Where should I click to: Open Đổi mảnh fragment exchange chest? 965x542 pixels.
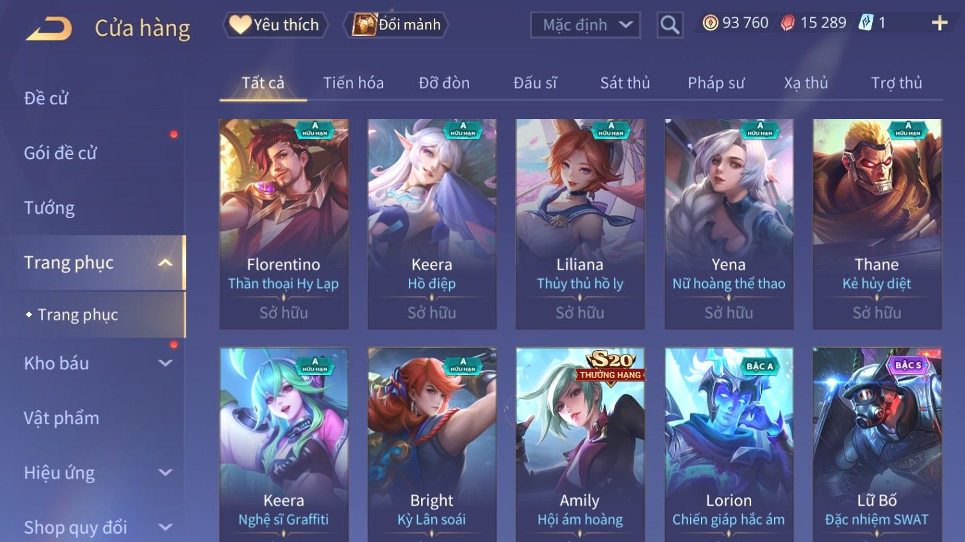(x=396, y=25)
